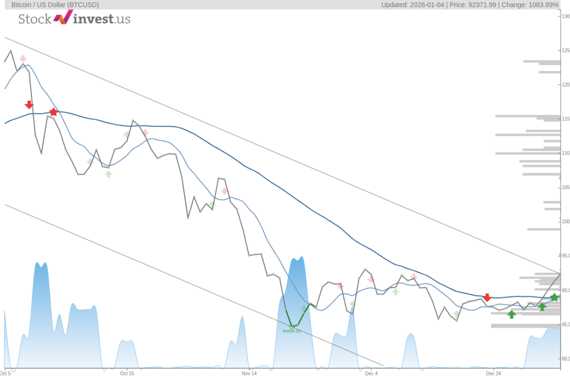Click the Oct 25 date label
Viewport: 570px width, 380px height.
(127, 373)
